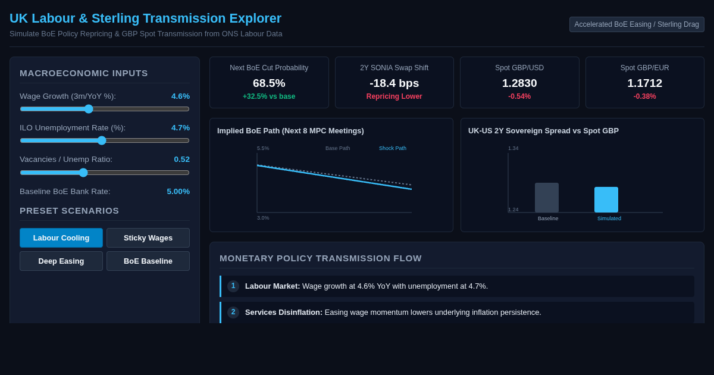Click the +32.5% vs base text

pyautogui.click(x=269, y=96)
